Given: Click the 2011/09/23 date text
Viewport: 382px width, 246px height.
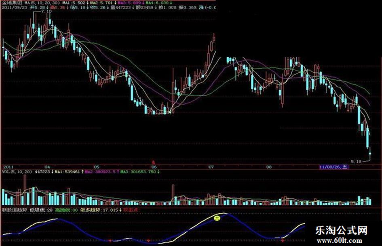Looking at the screenshot, I should pos(14,8).
